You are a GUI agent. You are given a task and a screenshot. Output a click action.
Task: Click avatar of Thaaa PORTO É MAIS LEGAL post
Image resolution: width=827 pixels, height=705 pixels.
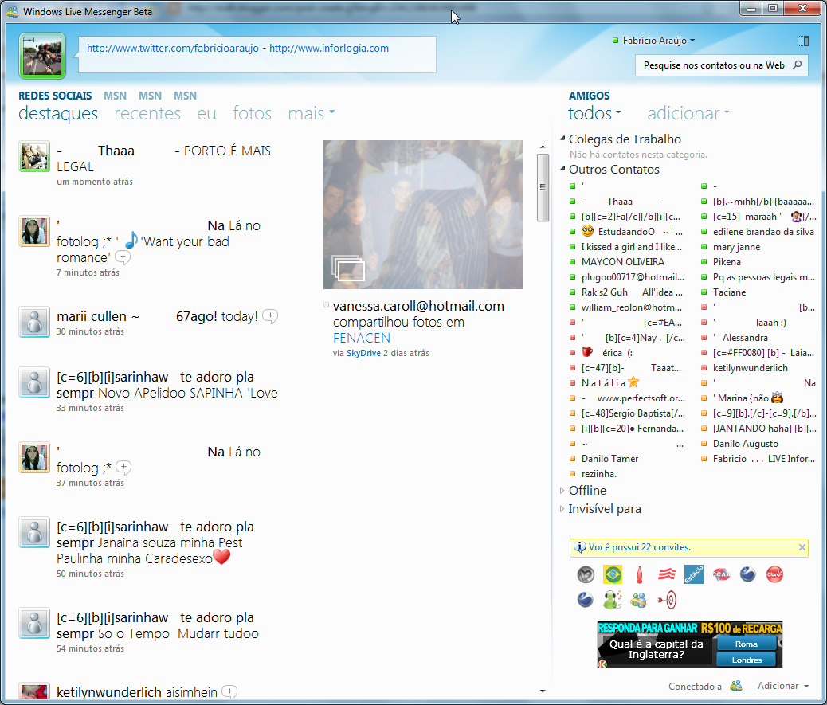coord(35,156)
